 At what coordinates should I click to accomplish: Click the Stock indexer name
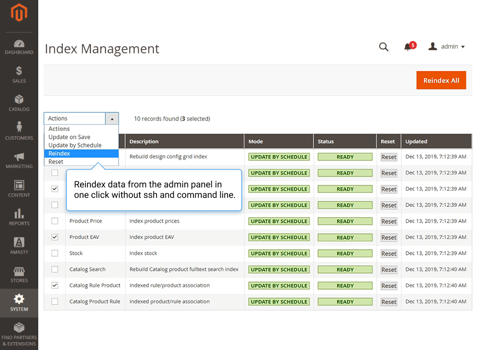click(76, 253)
